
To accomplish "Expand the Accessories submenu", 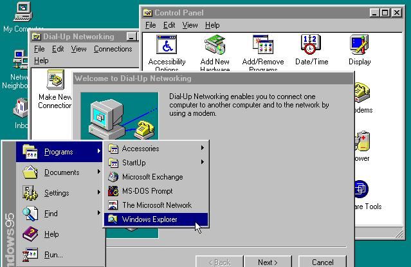I will [x=156, y=149].
